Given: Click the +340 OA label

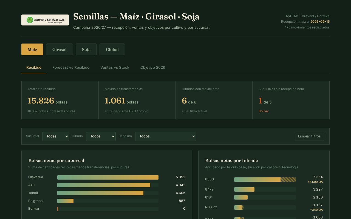Looking at the screenshot, I should tap(316, 210).
